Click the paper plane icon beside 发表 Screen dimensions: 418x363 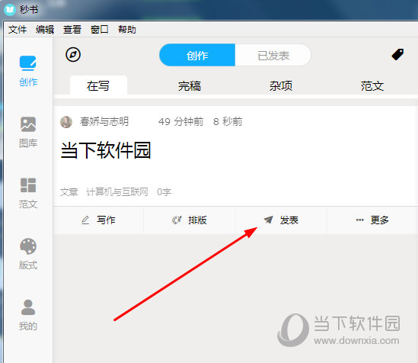pos(269,220)
